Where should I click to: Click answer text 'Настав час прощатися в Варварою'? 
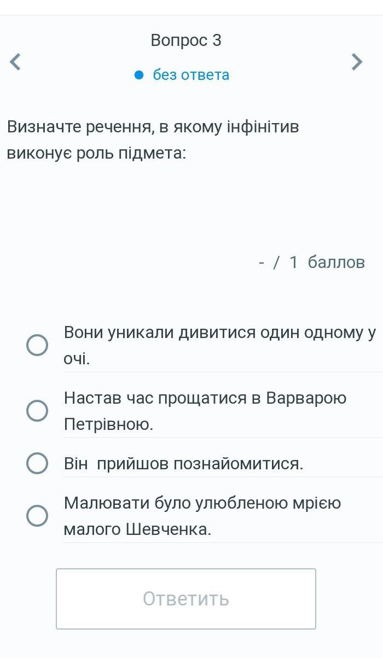(x=205, y=398)
